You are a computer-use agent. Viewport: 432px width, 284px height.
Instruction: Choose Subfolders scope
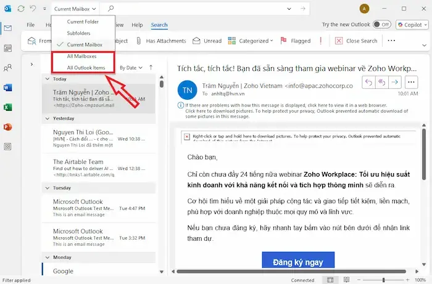pyautogui.click(x=83, y=33)
